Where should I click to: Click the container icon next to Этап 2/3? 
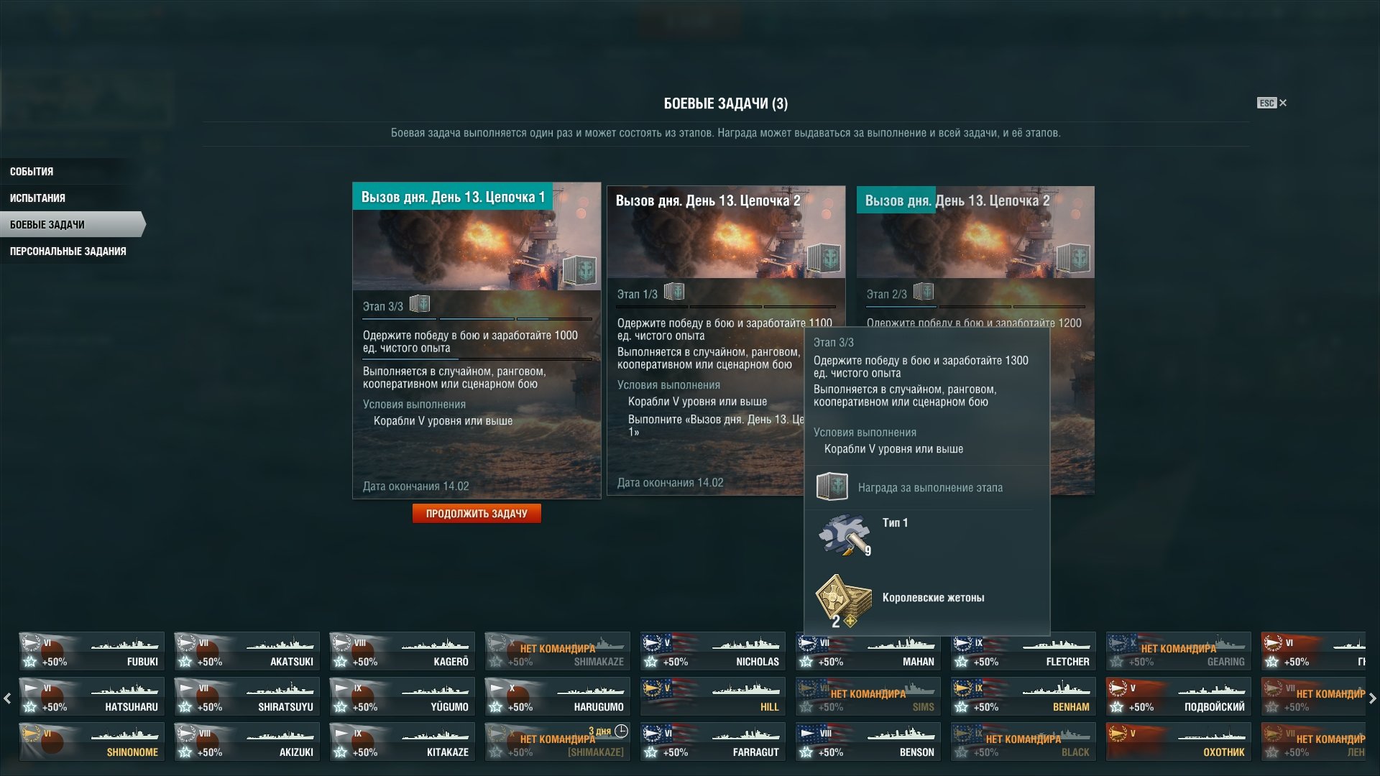[924, 292]
